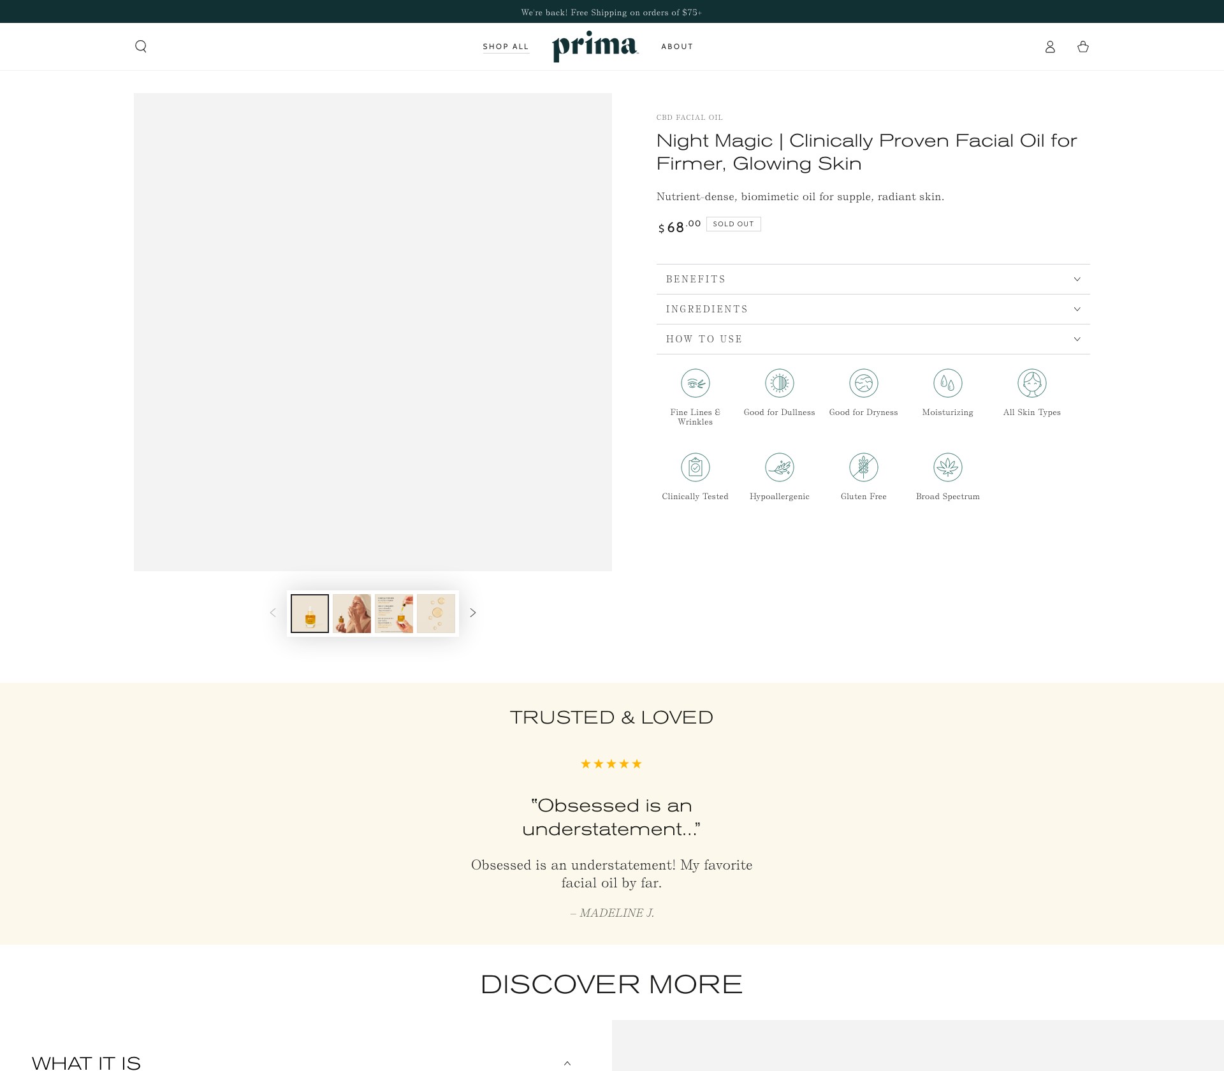Click the CBD Facial Oil label
This screenshot has width=1224, height=1071.
coord(689,117)
